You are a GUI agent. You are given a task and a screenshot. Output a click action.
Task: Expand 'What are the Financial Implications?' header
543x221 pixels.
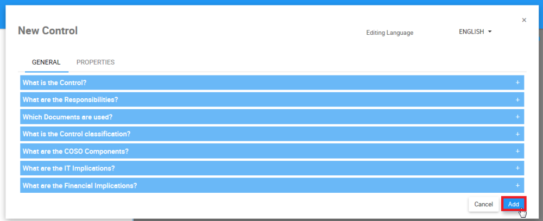[79, 186]
